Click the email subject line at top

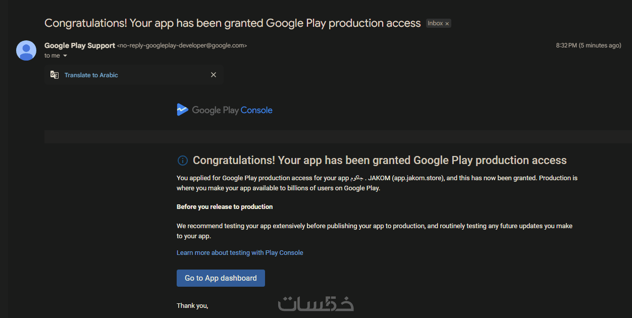pyautogui.click(x=232, y=23)
